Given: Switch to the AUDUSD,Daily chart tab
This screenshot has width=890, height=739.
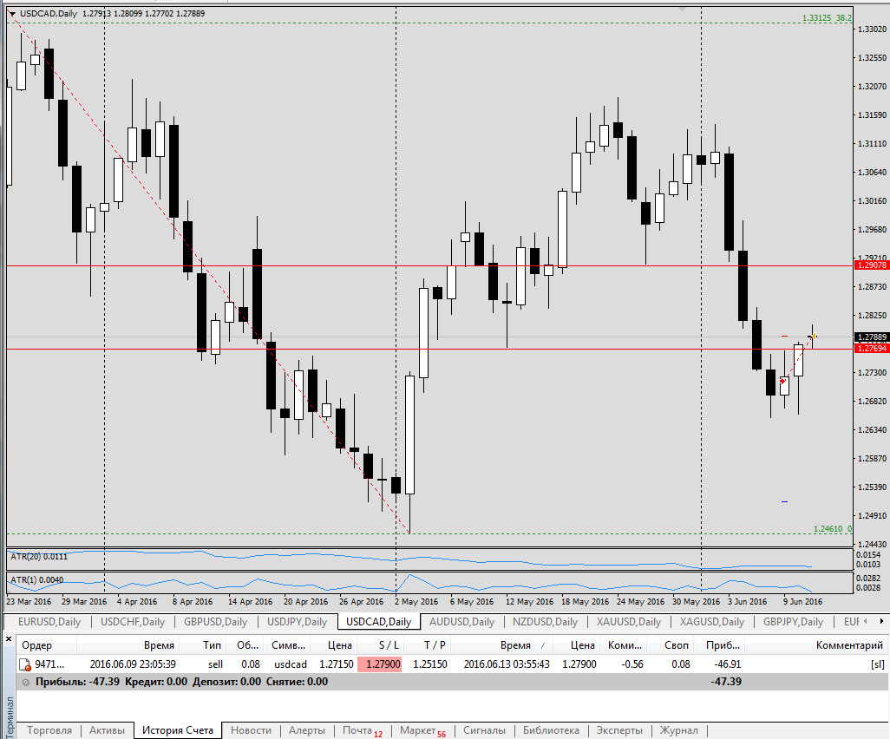Looking at the screenshot, I should click(462, 622).
